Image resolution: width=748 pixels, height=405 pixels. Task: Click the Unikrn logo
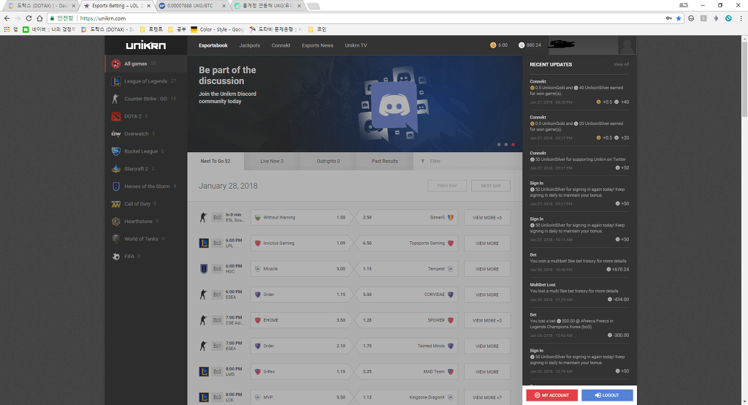point(146,45)
